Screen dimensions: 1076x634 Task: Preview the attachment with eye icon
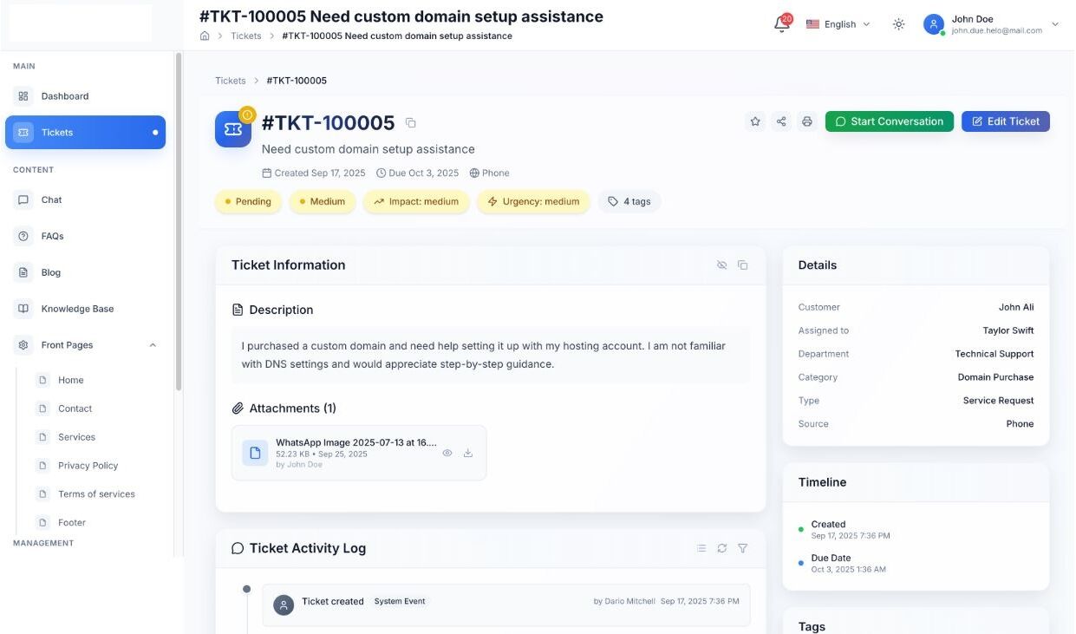click(x=447, y=453)
